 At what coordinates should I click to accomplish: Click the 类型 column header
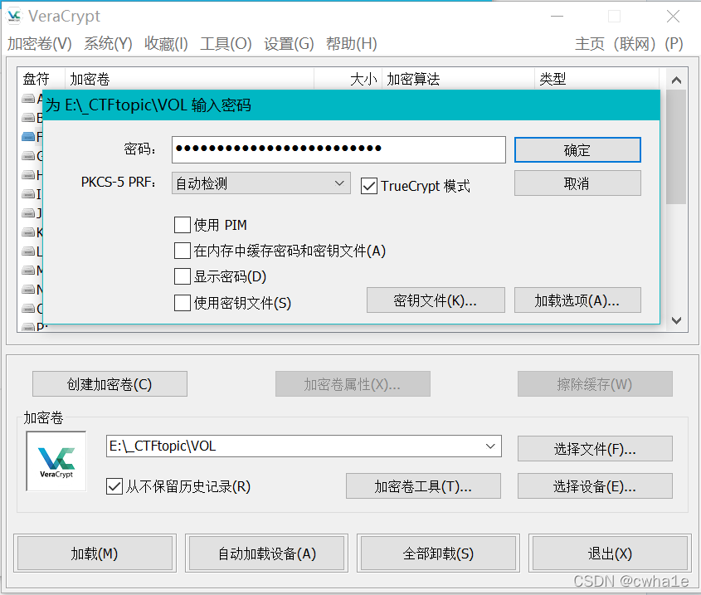(x=596, y=79)
